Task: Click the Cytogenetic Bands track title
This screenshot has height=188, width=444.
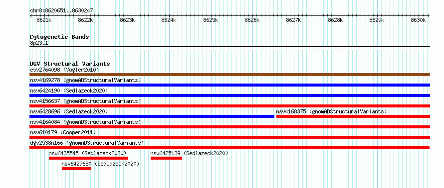Action: [59, 37]
